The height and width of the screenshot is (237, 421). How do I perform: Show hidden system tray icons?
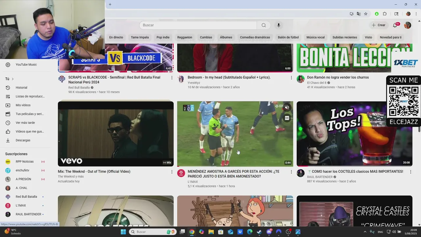pyautogui.click(x=365, y=232)
